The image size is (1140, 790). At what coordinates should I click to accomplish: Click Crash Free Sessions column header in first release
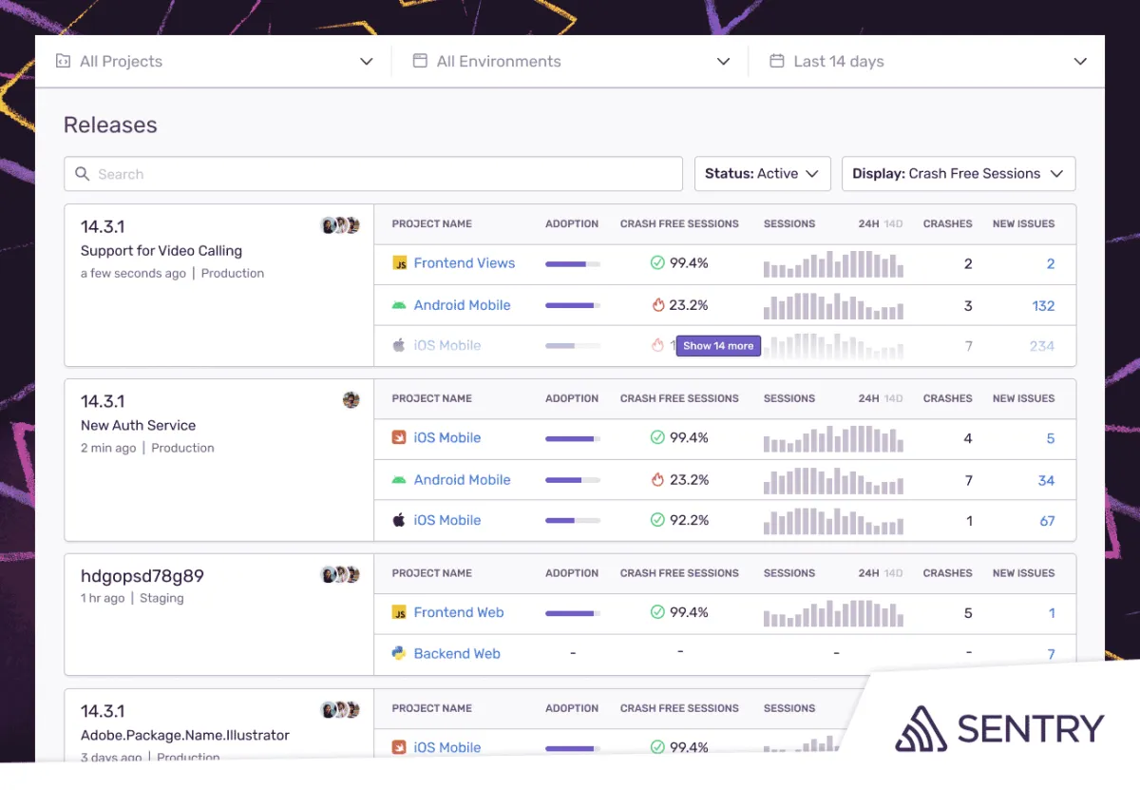click(679, 224)
